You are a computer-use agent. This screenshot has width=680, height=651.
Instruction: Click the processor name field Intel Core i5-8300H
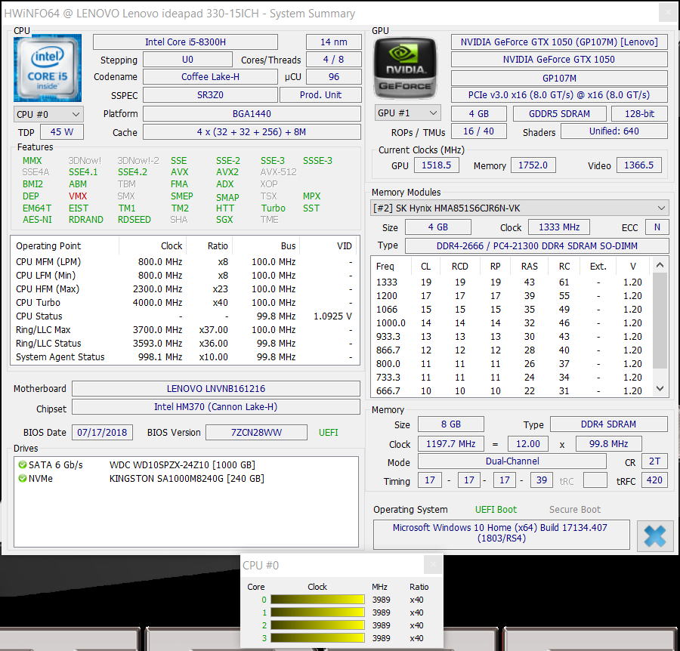click(185, 42)
